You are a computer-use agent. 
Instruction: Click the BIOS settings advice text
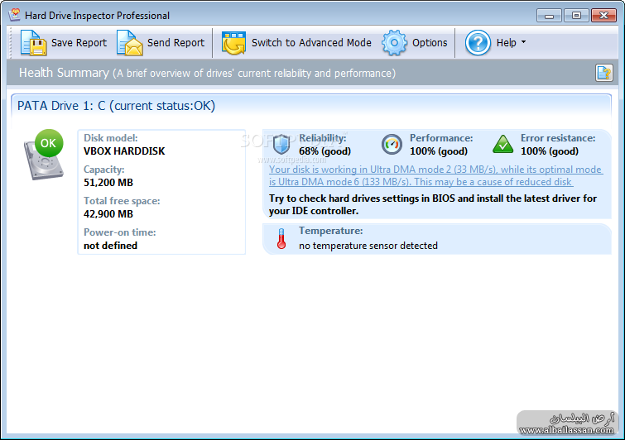click(433, 204)
